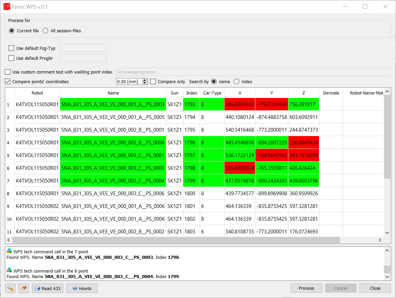Uncheck Compare points' coordinates checkbox

8,81
